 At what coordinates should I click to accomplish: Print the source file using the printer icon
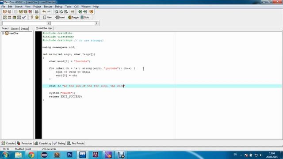click(x=37, y=11)
